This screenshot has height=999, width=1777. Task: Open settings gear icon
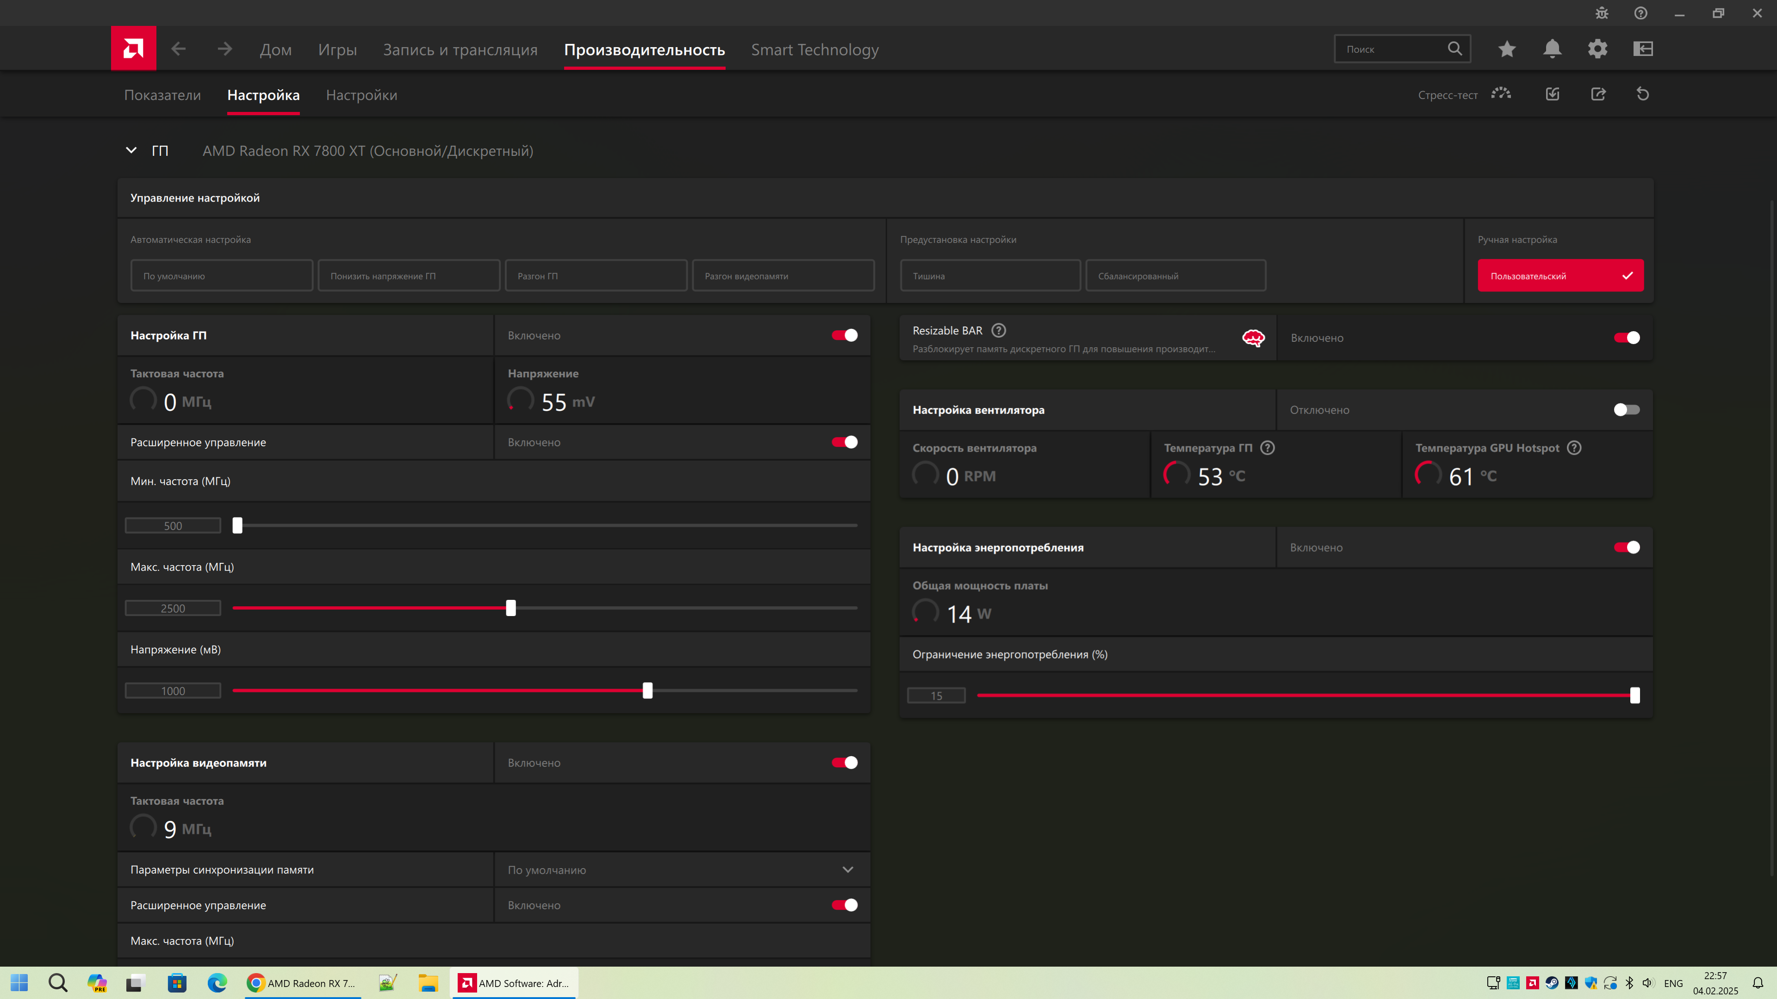[x=1597, y=49]
